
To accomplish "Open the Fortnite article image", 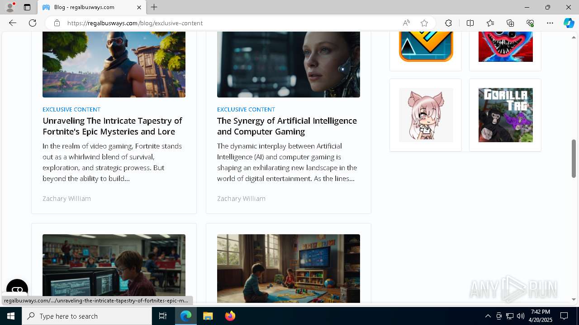I will [114, 65].
